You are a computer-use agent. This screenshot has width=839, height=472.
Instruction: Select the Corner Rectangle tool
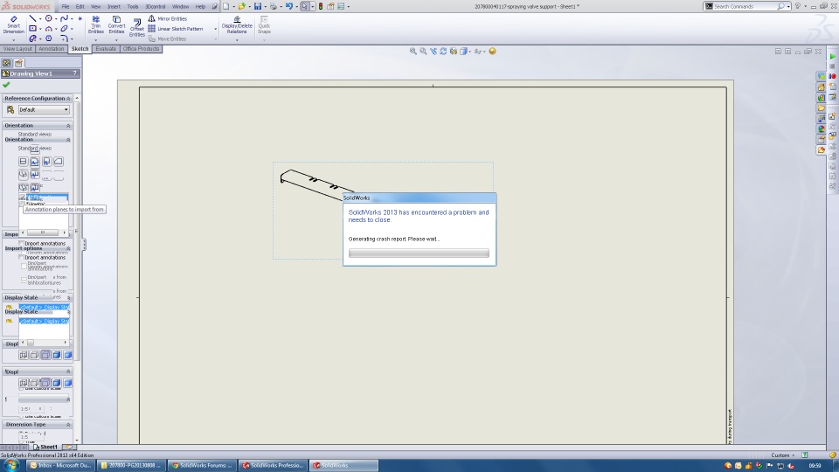32,28
